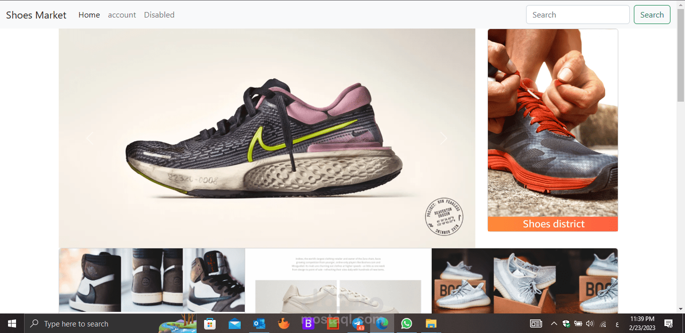The width and height of the screenshot is (685, 333).
Task: Show hidden system tray icons
Action: pyautogui.click(x=554, y=324)
